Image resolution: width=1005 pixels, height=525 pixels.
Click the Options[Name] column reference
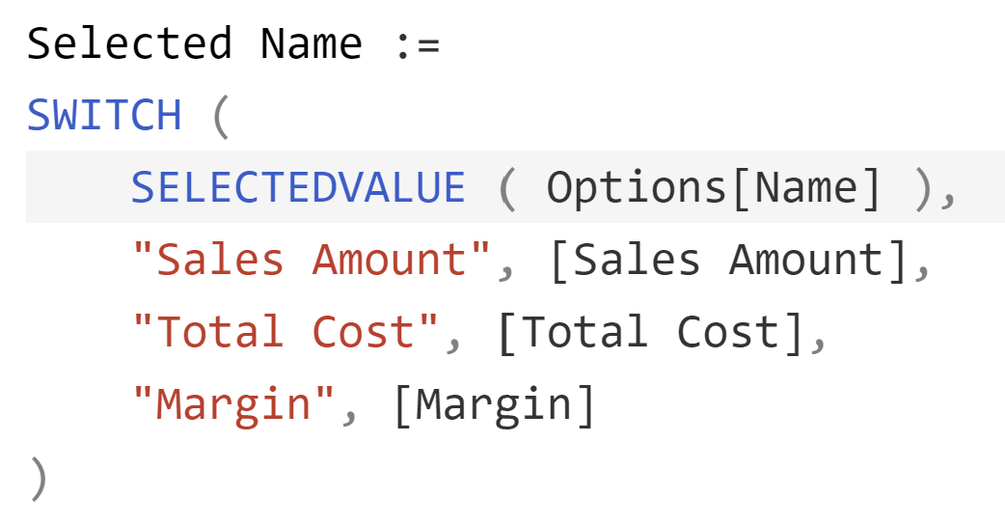pos(714,188)
